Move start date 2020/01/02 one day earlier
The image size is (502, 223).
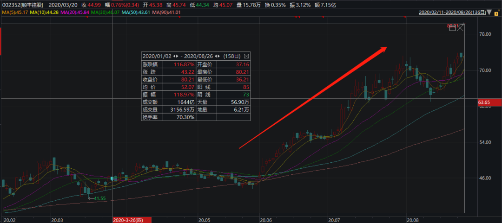tap(174, 56)
